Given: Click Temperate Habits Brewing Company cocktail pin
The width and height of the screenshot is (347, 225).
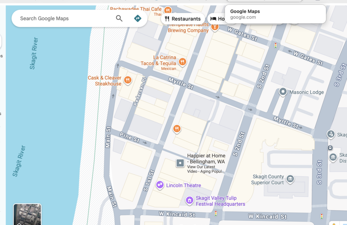Looking at the screenshot, I should pos(215,27).
